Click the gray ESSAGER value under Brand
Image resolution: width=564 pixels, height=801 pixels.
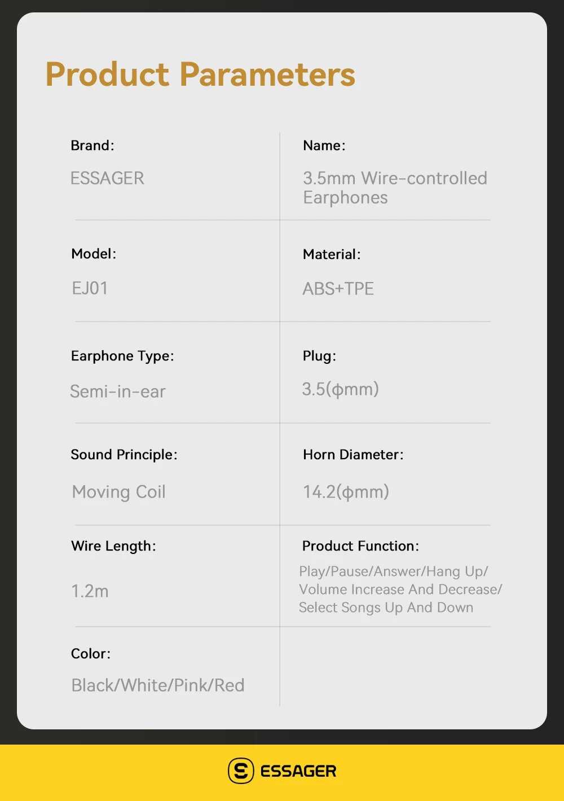tap(107, 178)
